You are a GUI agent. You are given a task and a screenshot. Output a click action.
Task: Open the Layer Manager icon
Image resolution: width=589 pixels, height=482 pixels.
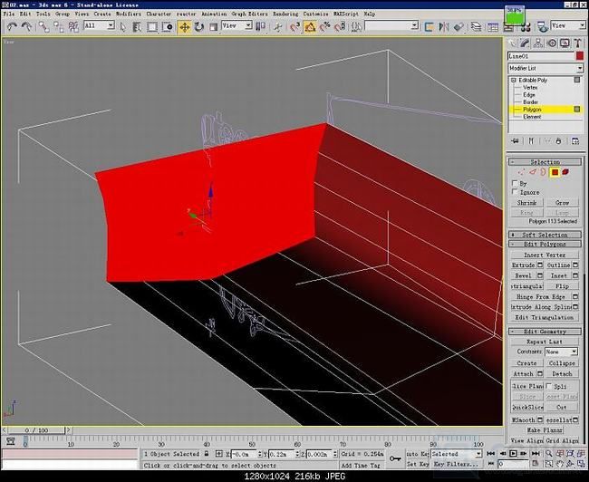476,26
